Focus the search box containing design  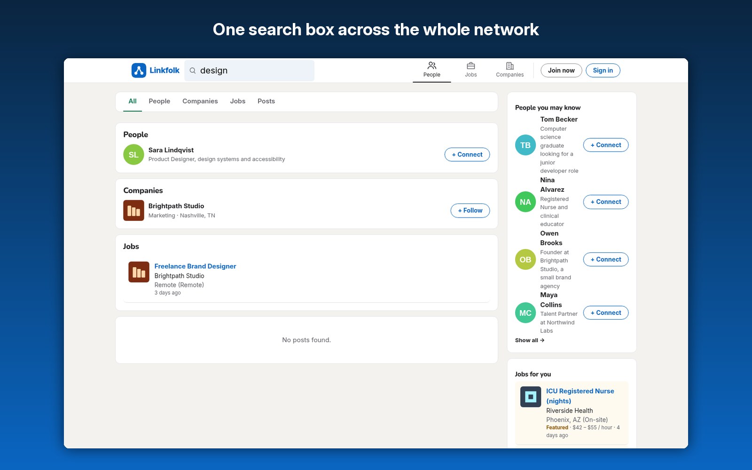[249, 70]
